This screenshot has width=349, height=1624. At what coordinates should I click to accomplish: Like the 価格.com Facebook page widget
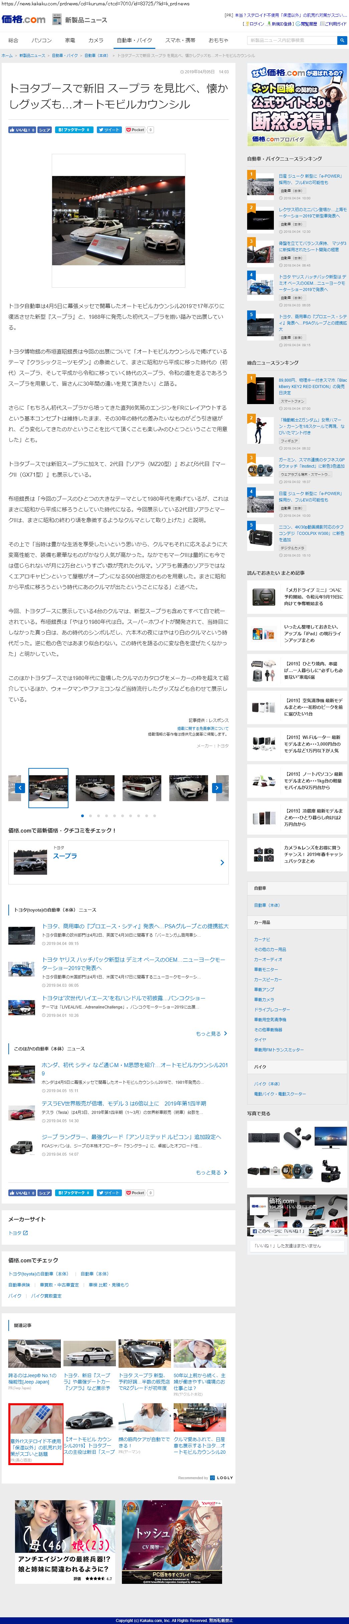tap(279, 1231)
